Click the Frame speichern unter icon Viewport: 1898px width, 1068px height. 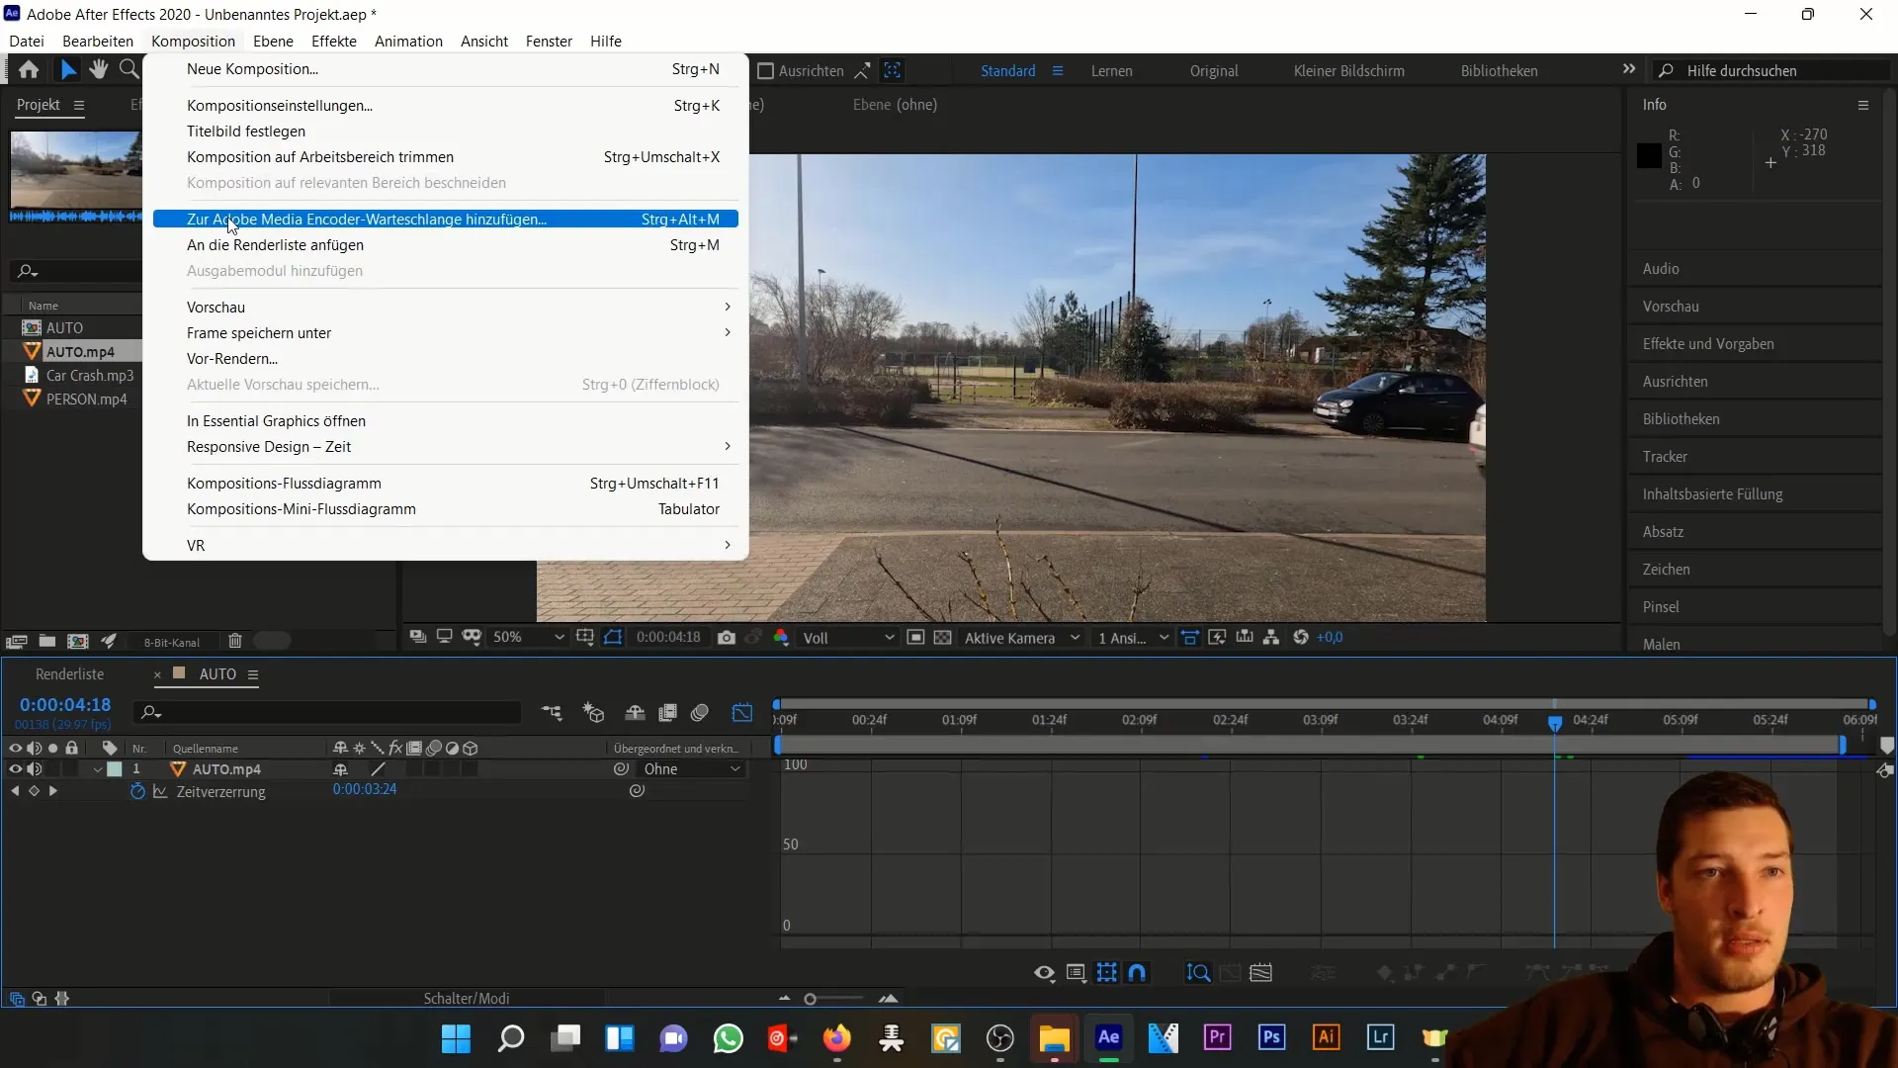pos(258,332)
